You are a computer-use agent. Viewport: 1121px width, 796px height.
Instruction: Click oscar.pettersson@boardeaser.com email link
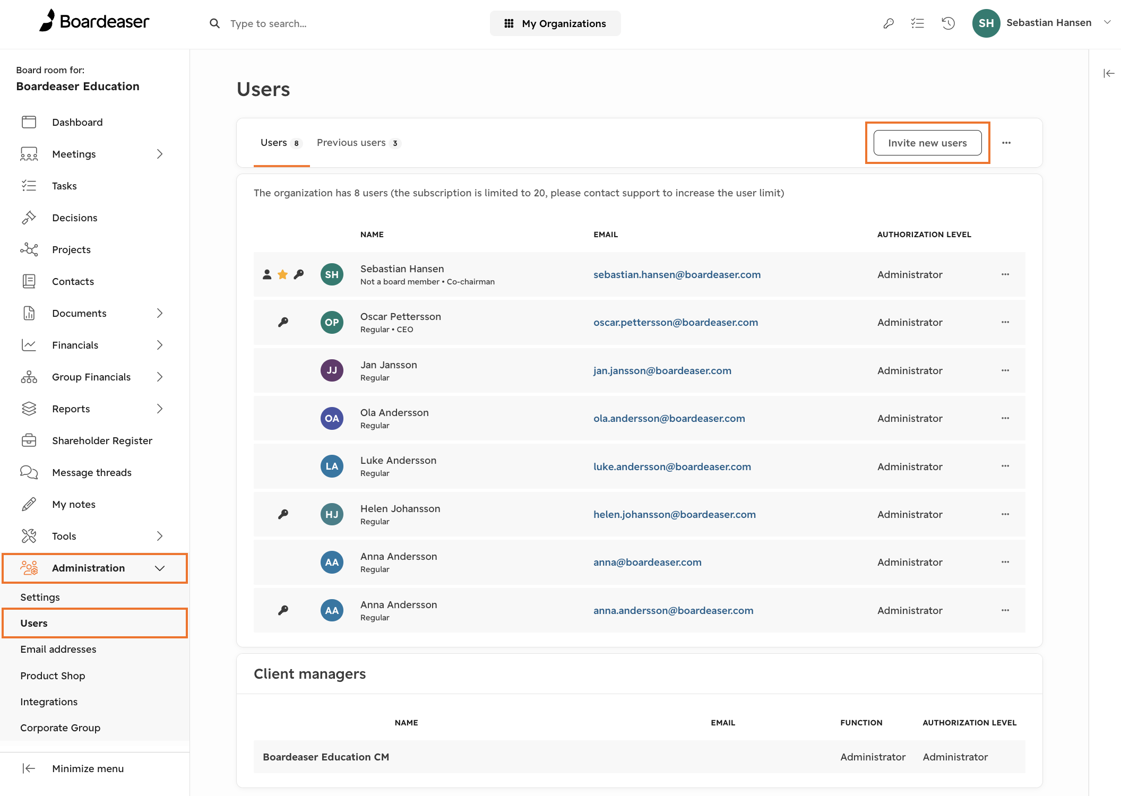point(676,322)
